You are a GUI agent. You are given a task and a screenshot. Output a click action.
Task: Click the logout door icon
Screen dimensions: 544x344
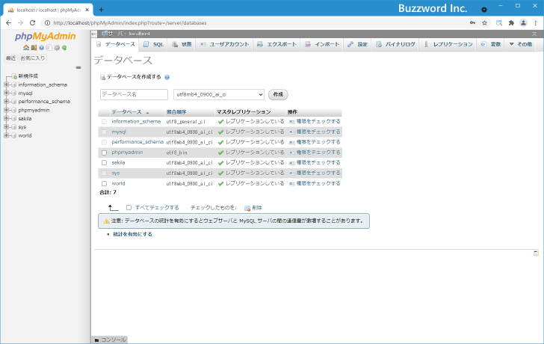(34, 48)
